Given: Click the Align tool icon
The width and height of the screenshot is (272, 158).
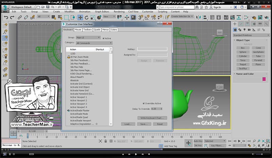Looking at the screenshot, I should coord(205,17).
